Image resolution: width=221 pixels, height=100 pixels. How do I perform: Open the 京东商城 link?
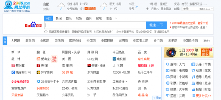tap(144, 59)
